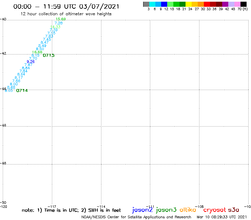Click the s3a satellite legend label
251x220 pixels.
(234, 210)
